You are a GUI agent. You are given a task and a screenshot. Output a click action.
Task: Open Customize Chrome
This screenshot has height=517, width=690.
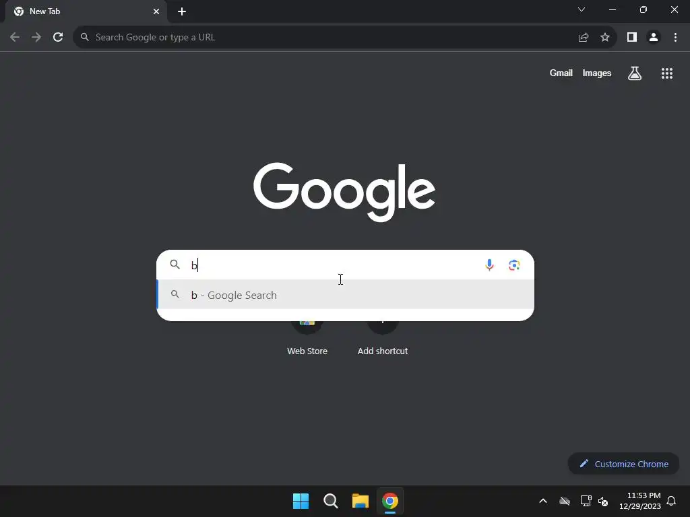click(x=623, y=464)
